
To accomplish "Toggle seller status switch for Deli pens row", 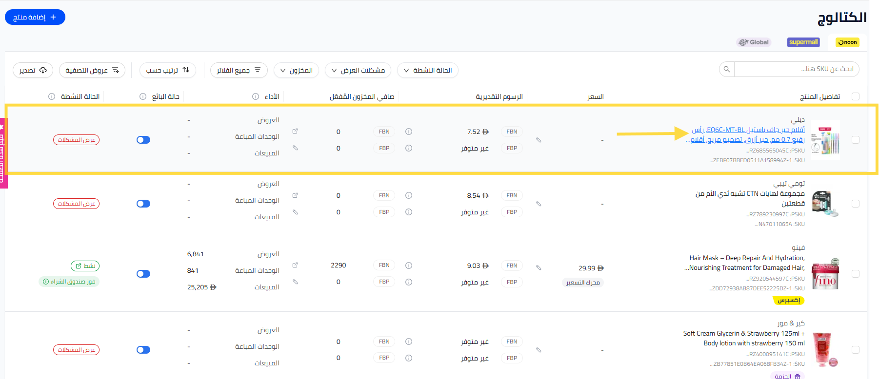I will click(143, 140).
